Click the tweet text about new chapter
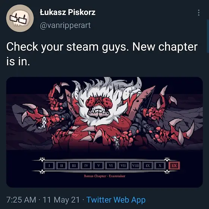Viewport: 209px width, 209px height. click(102, 54)
